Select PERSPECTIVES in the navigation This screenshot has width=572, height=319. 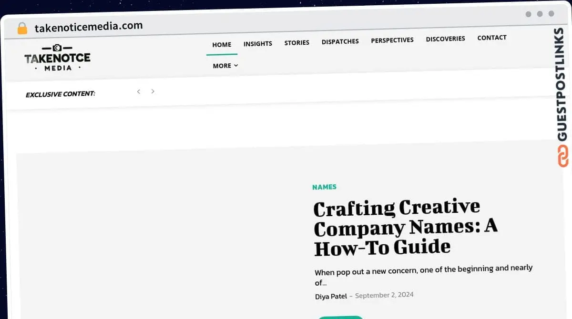(x=392, y=40)
